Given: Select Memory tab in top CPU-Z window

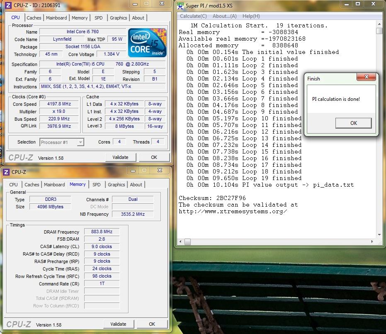Looking at the screenshot, I should 80,18.
